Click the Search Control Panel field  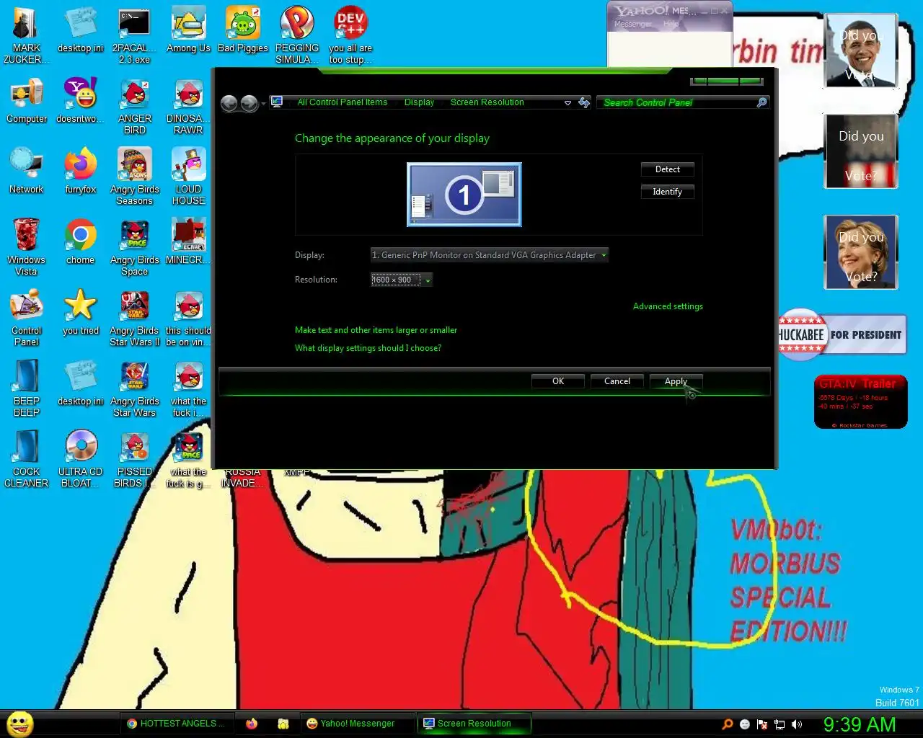(x=678, y=102)
